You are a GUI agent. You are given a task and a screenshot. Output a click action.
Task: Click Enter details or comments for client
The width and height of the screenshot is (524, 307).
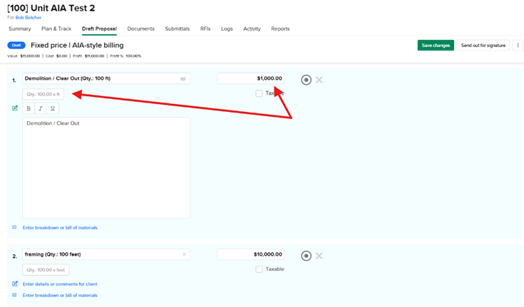point(60,284)
